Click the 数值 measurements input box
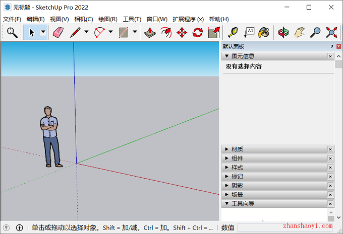 tap(285, 227)
